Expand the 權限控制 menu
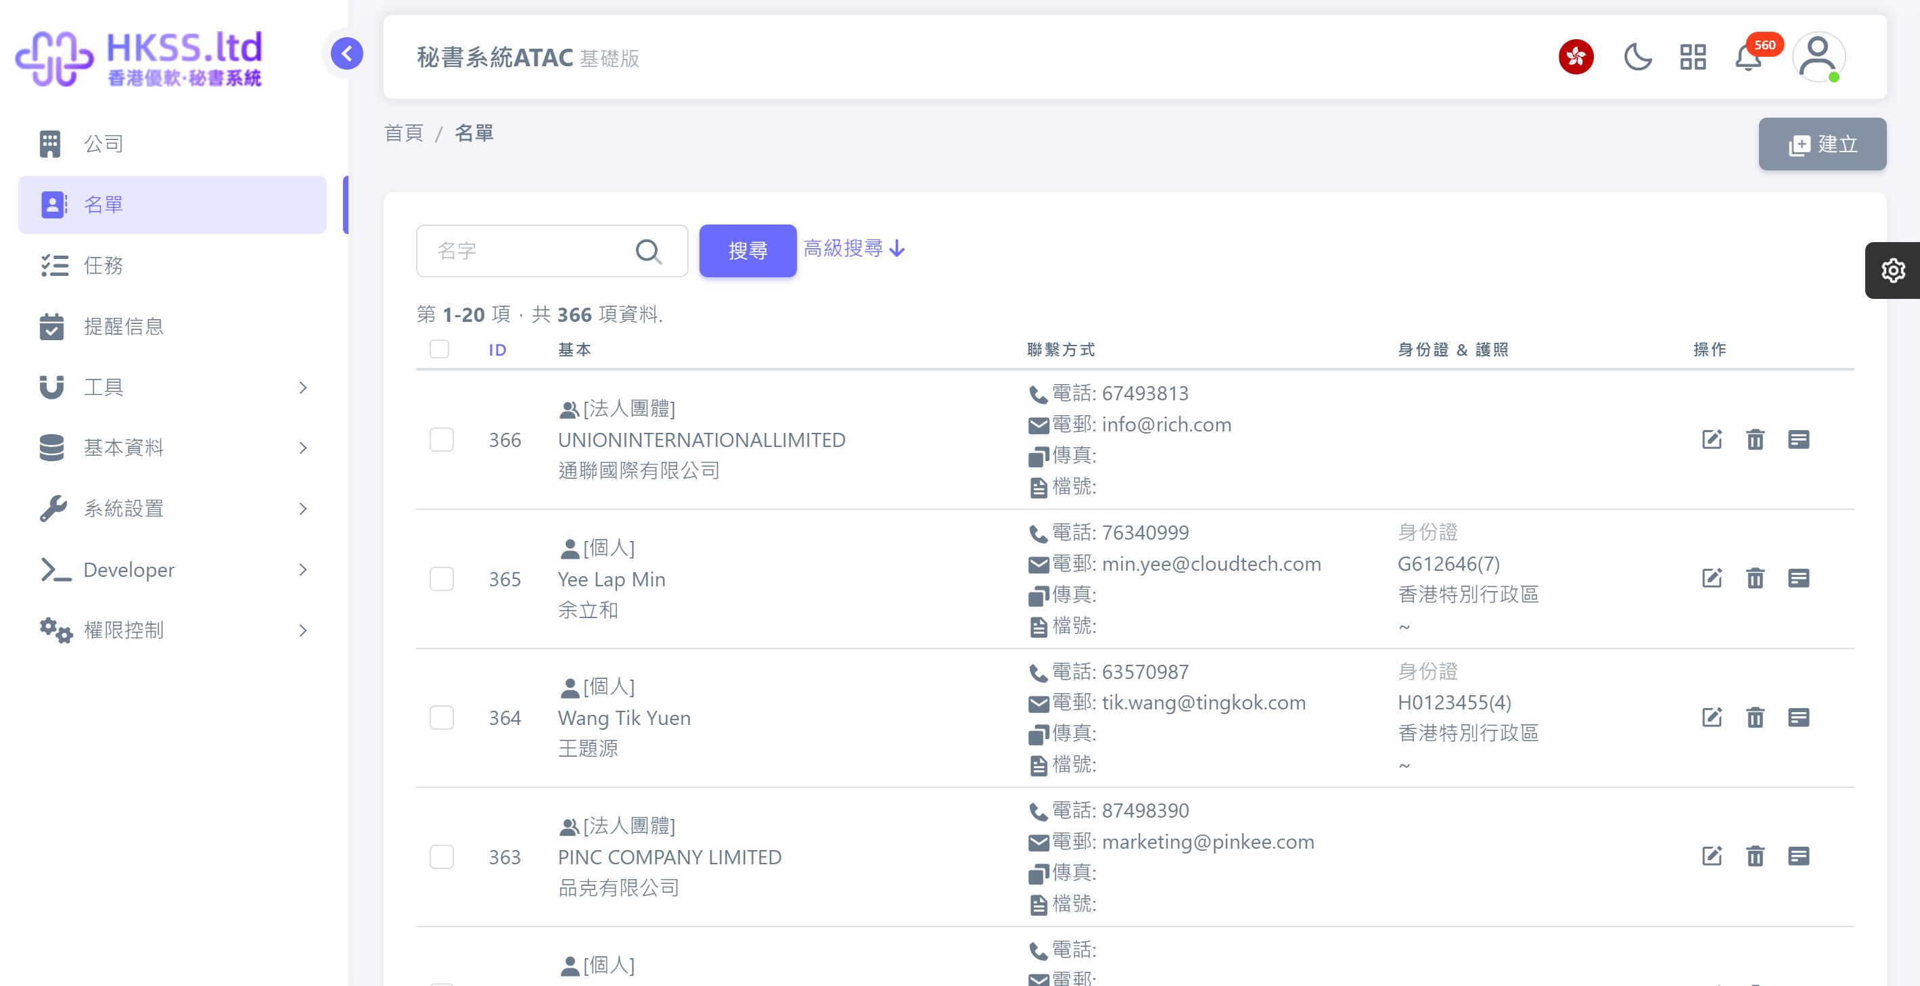The height and width of the screenshot is (986, 1920). (x=172, y=630)
